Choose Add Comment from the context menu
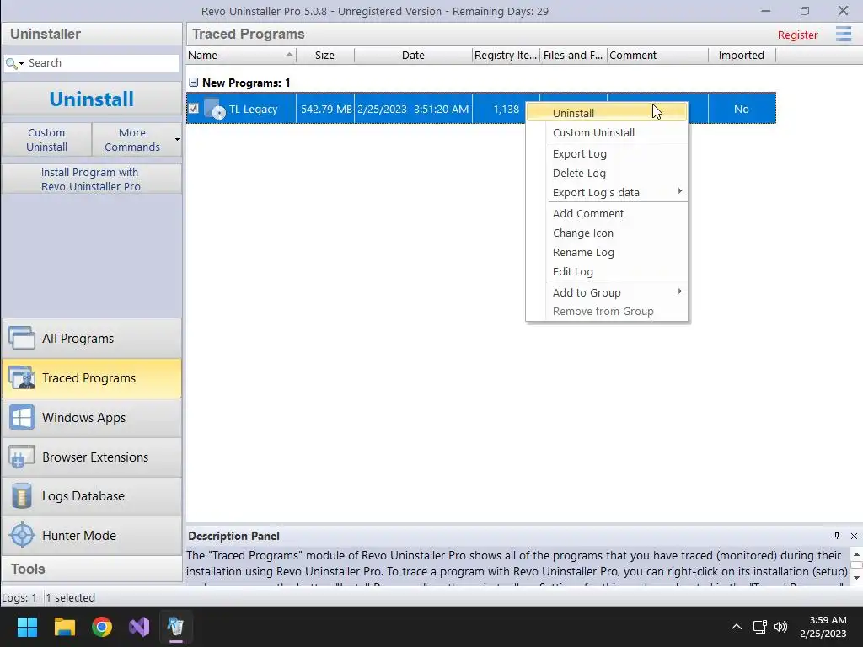The image size is (863, 647). click(x=607, y=213)
